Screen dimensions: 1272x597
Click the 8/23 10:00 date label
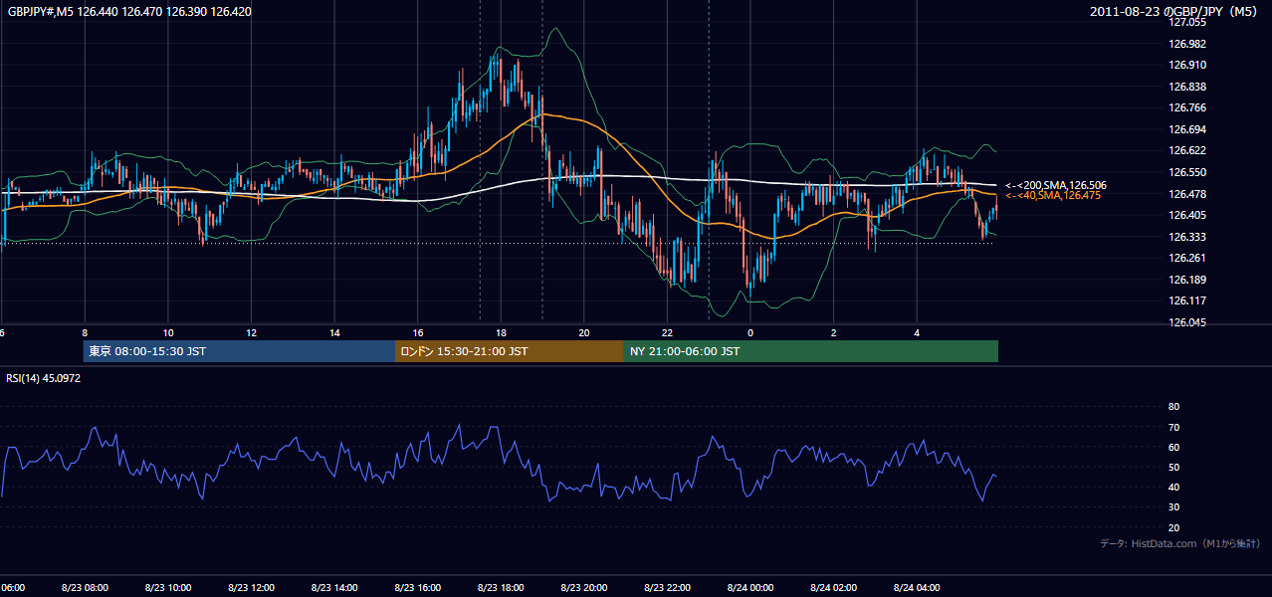(168, 588)
